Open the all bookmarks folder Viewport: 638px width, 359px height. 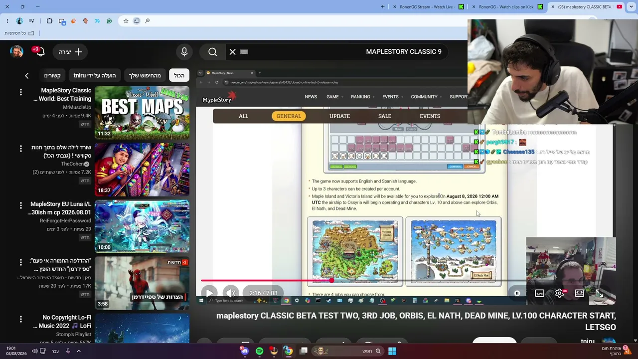tap(19, 33)
